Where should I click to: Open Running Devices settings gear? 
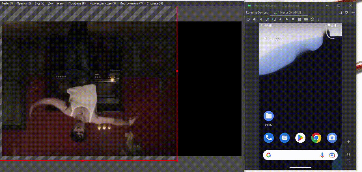click(347, 12)
